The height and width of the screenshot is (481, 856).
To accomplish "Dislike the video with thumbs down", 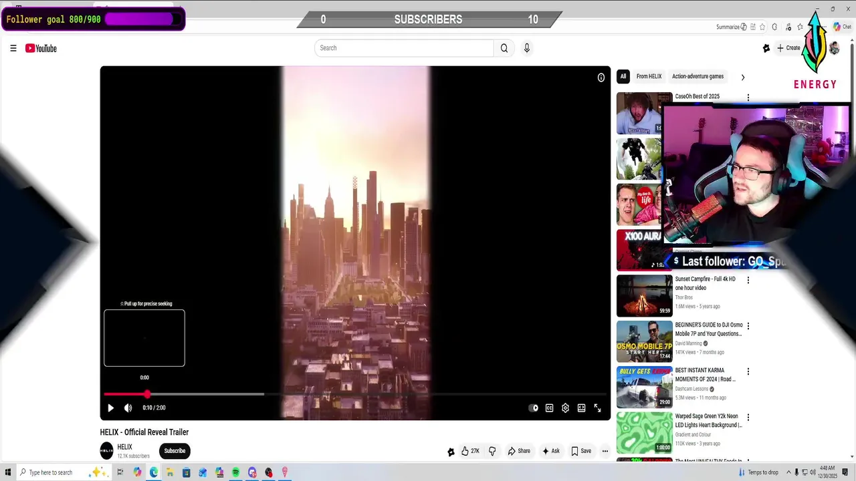I will [x=492, y=451].
